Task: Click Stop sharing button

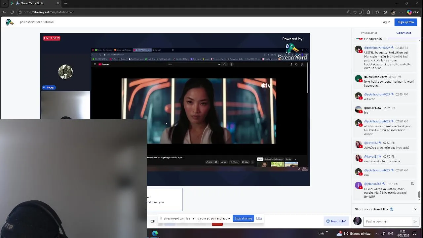Action: point(243,218)
